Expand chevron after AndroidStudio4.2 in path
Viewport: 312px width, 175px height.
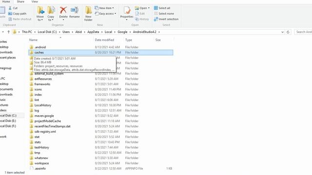point(159,32)
